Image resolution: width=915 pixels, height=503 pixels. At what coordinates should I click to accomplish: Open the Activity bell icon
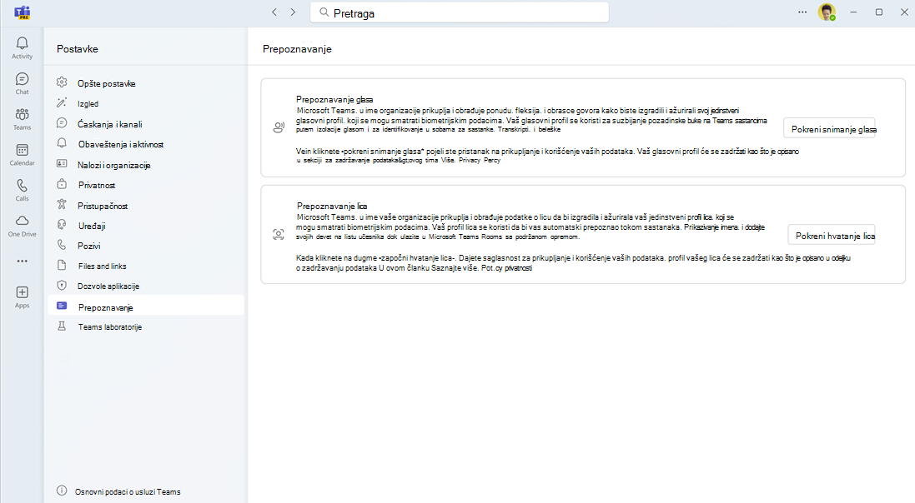23,43
